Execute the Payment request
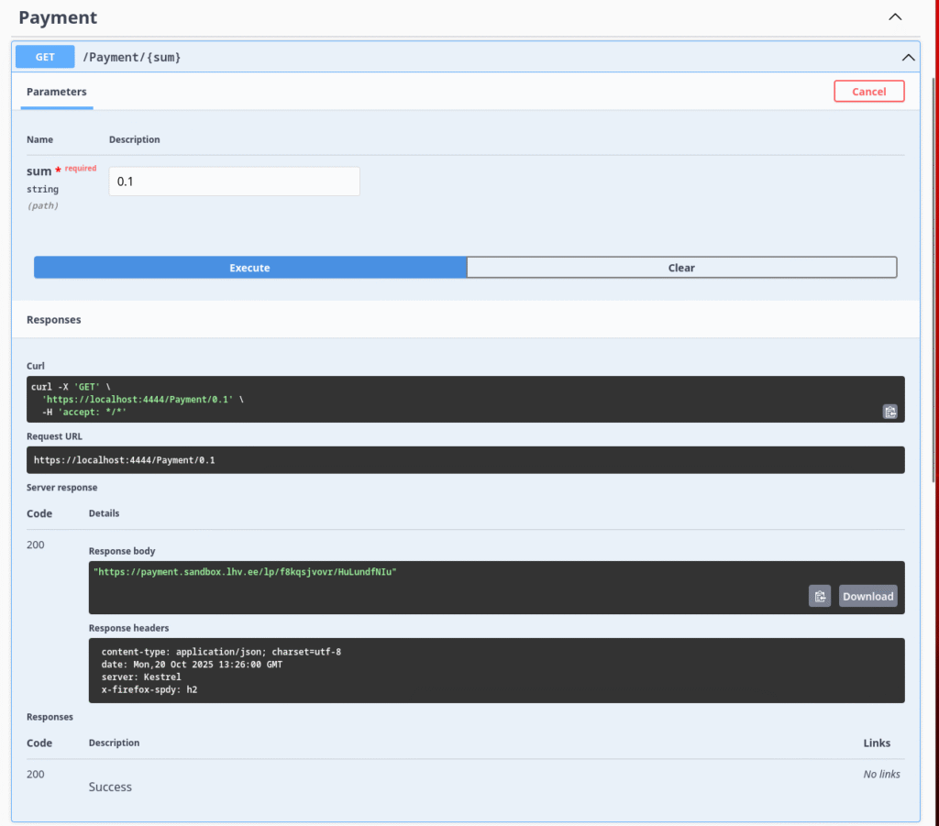Image resolution: width=939 pixels, height=826 pixels. pyautogui.click(x=249, y=268)
